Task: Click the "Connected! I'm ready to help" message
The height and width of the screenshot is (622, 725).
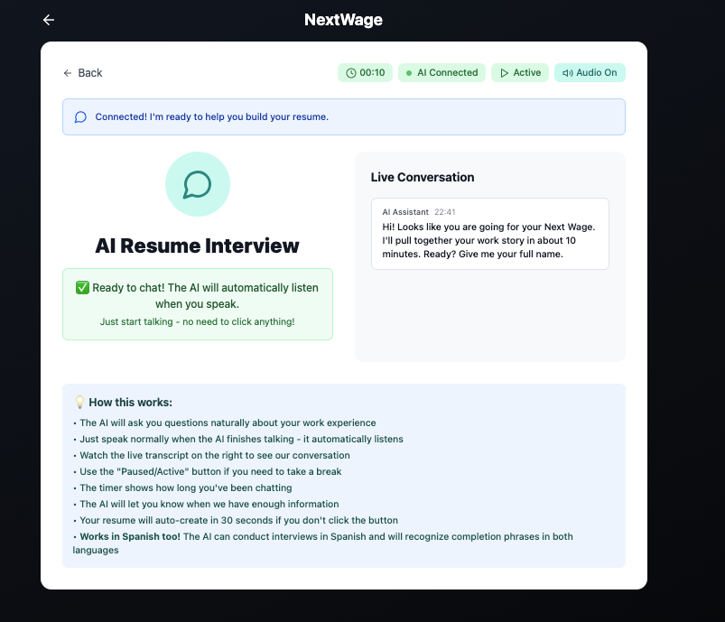Action: point(212,117)
